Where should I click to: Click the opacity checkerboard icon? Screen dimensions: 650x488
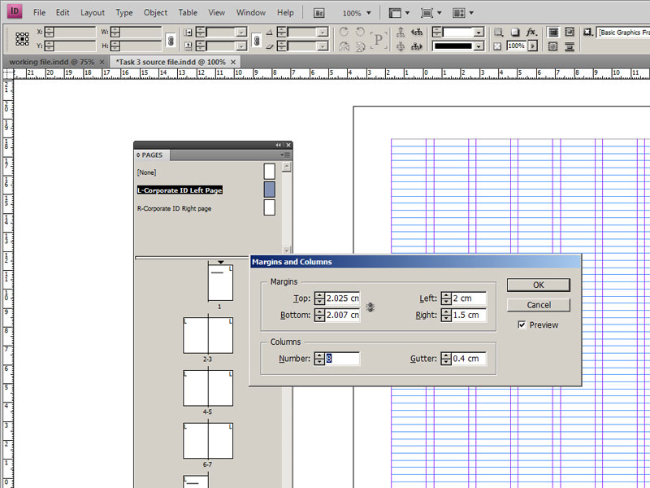tap(497, 46)
